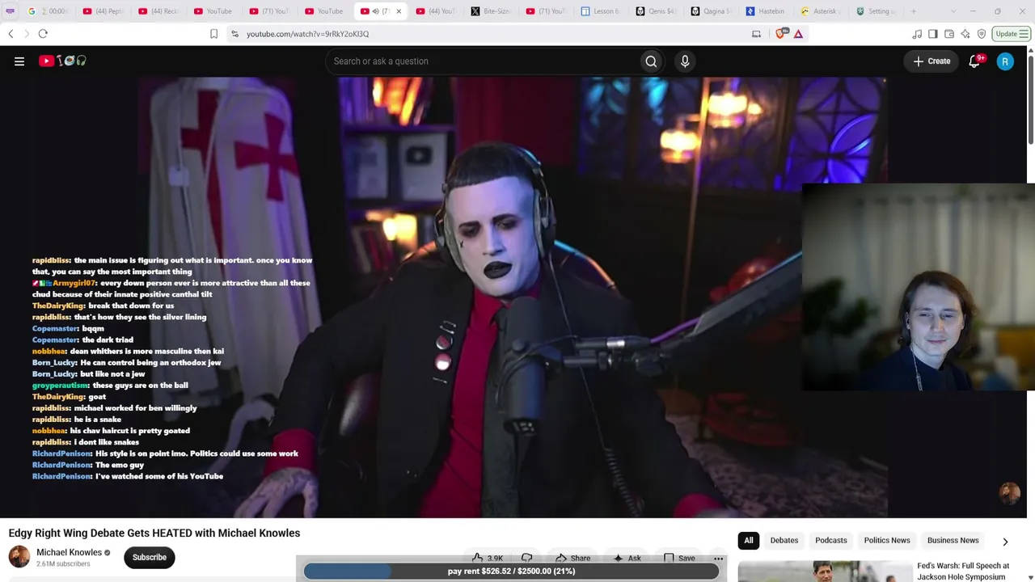The image size is (1035, 582).
Task: Open the Brave VPN shield icon
Action: (x=982, y=34)
